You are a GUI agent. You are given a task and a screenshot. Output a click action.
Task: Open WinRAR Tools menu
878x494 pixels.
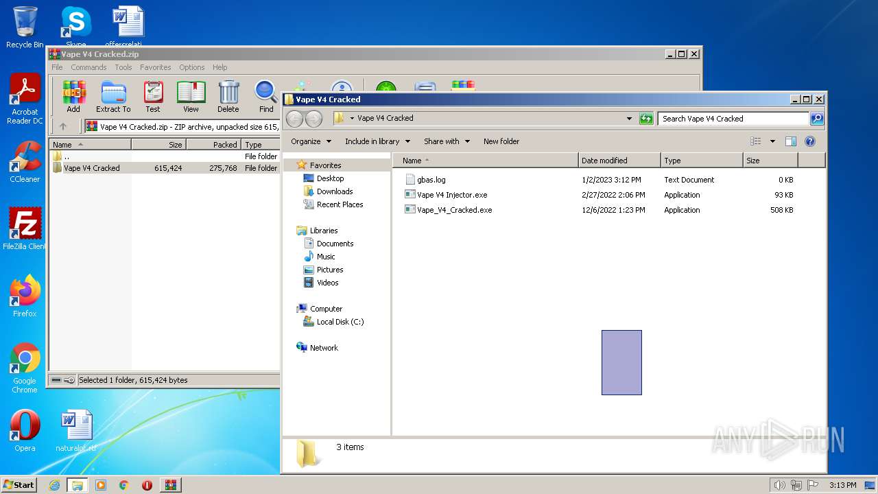123,67
